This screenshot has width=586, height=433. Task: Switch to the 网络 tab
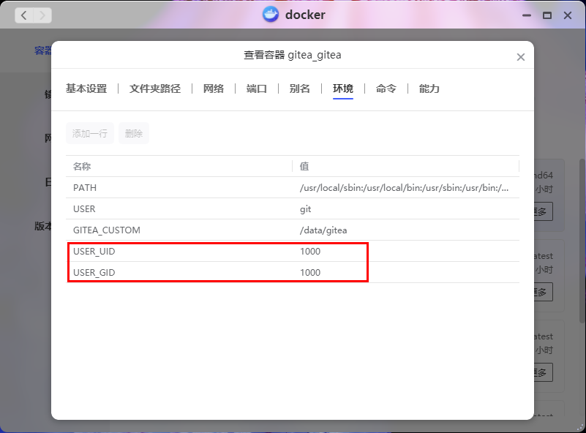pos(214,89)
